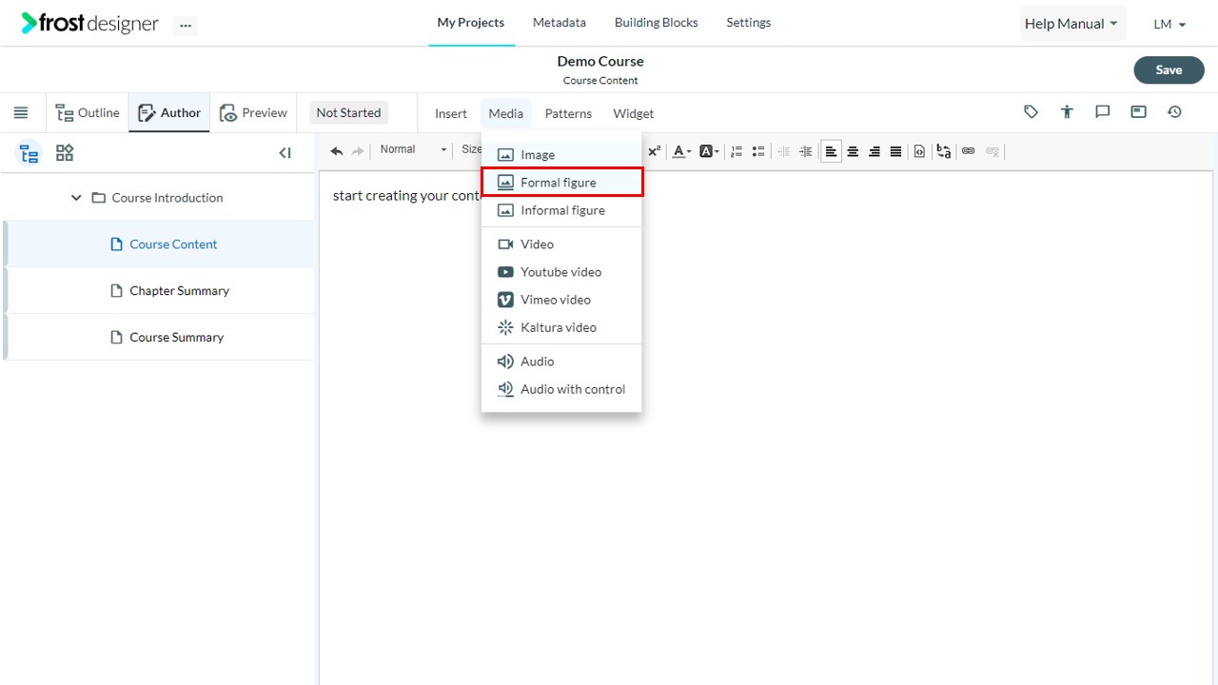Viewport: 1218px width, 685px height.
Task: Open the accessibility checker icon
Action: pyautogui.click(x=1068, y=112)
